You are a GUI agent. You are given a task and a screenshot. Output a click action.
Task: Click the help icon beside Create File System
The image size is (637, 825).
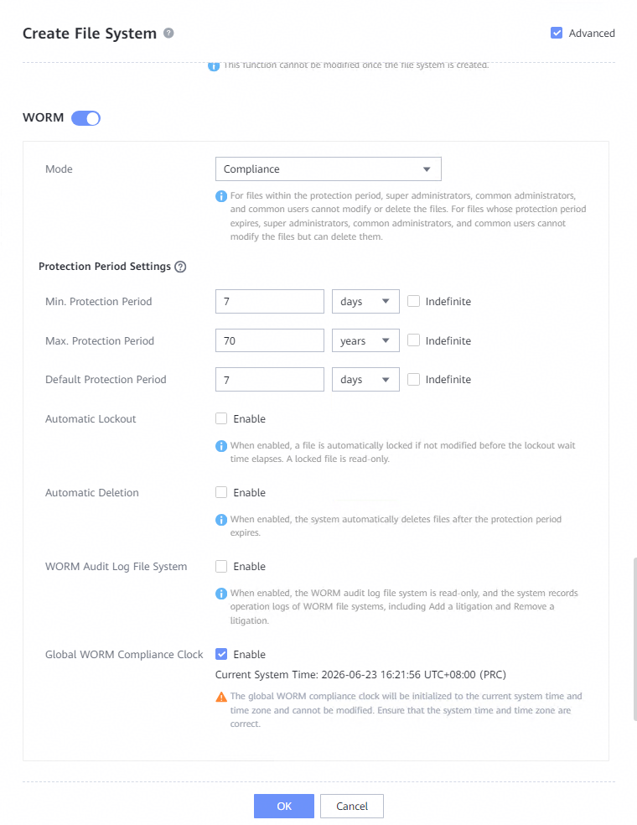coord(168,34)
